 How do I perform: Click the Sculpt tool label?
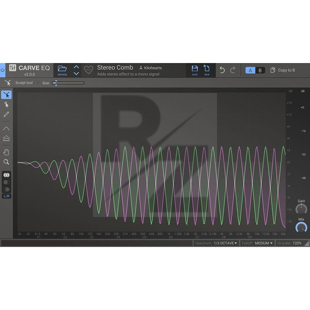24,83
